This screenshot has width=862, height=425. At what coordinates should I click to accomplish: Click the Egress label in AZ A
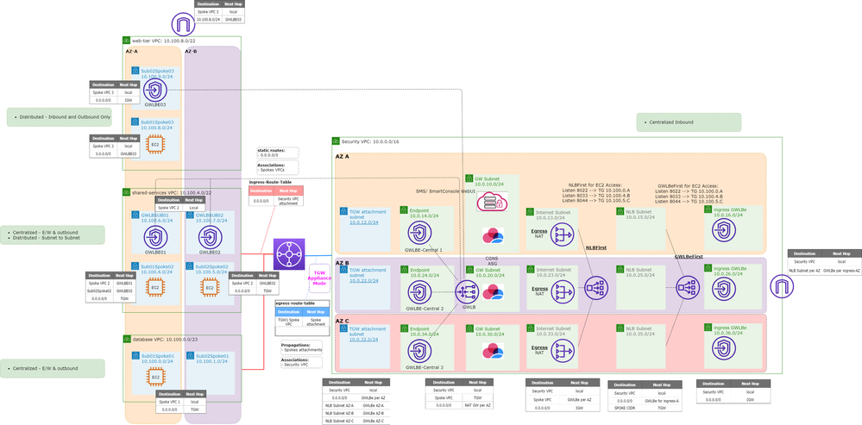click(539, 231)
